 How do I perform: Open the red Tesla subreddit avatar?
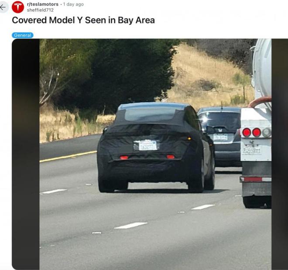(x=18, y=7)
